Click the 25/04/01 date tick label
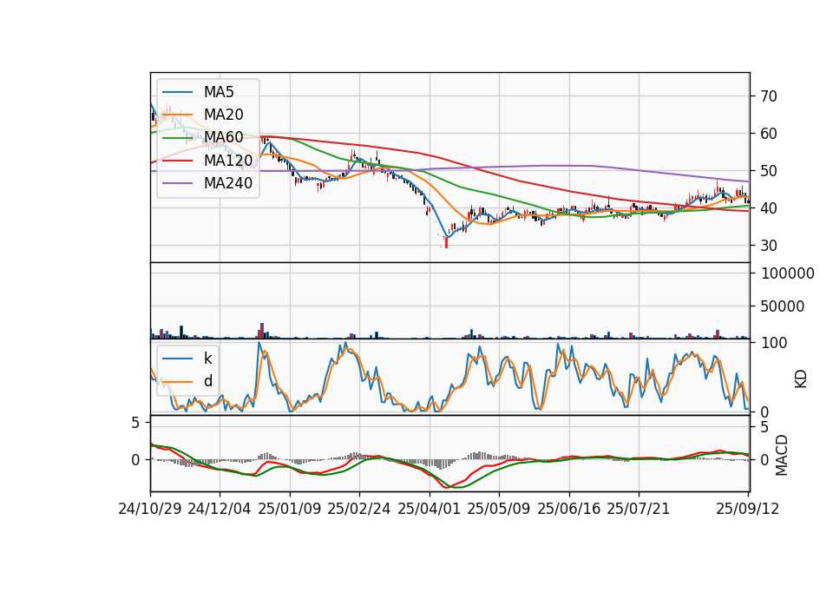This screenshot has height=599, width=833. (430, 509)
